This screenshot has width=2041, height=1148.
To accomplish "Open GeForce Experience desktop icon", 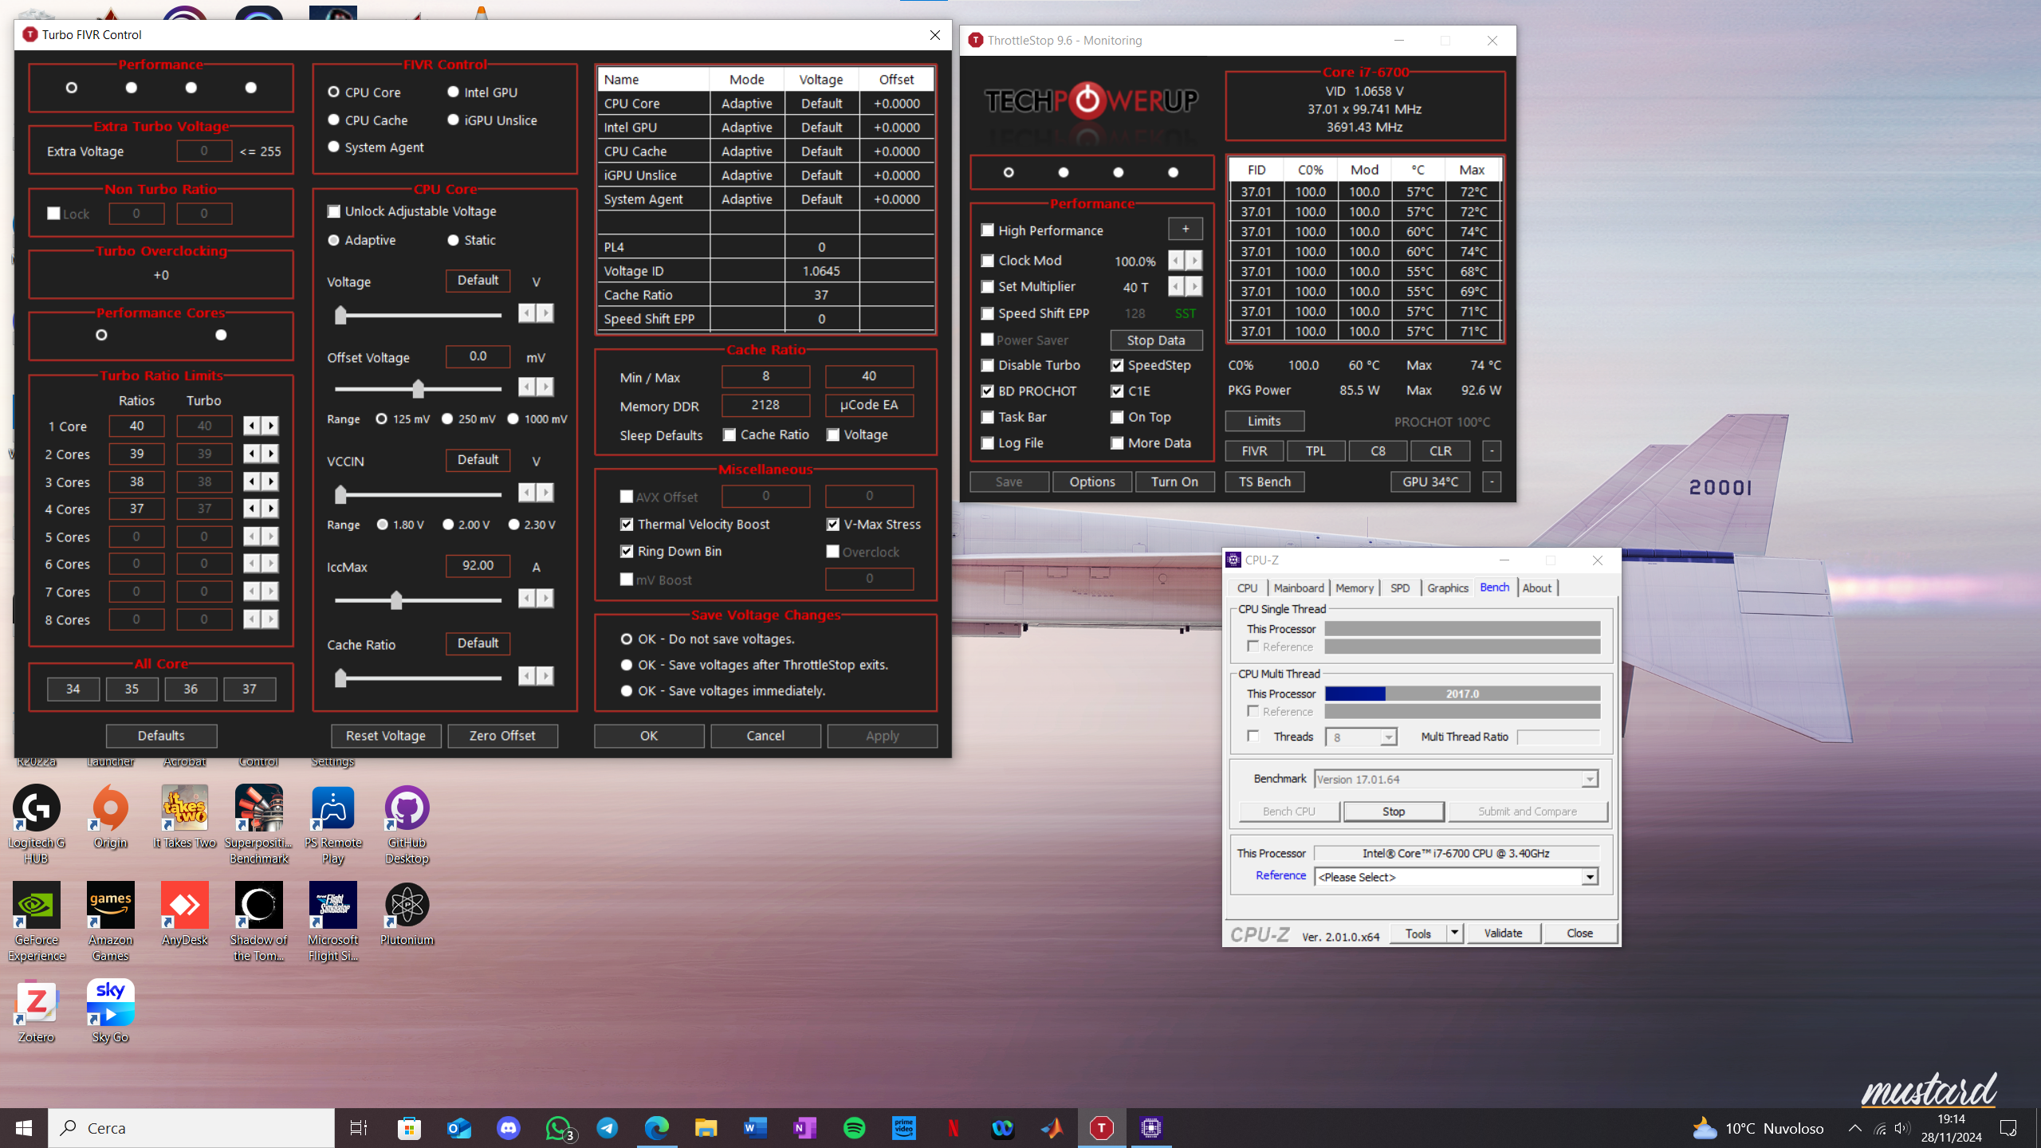I will 37,922.
